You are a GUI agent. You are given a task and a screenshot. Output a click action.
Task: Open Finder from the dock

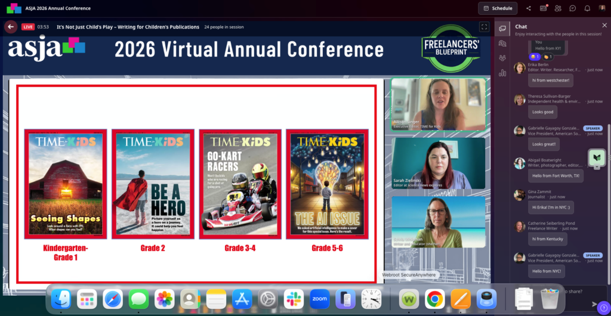[61, 299]
